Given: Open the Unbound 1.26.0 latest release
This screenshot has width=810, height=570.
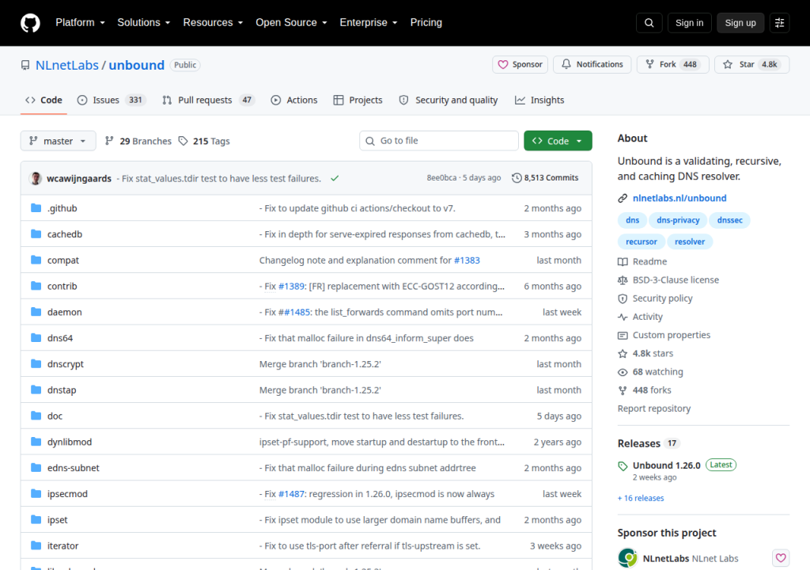Looking at the screenshot, I should coord(666,465).
